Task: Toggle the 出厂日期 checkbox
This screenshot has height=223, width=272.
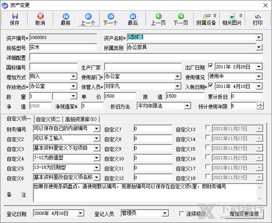Action: click(x=211, y=66)
